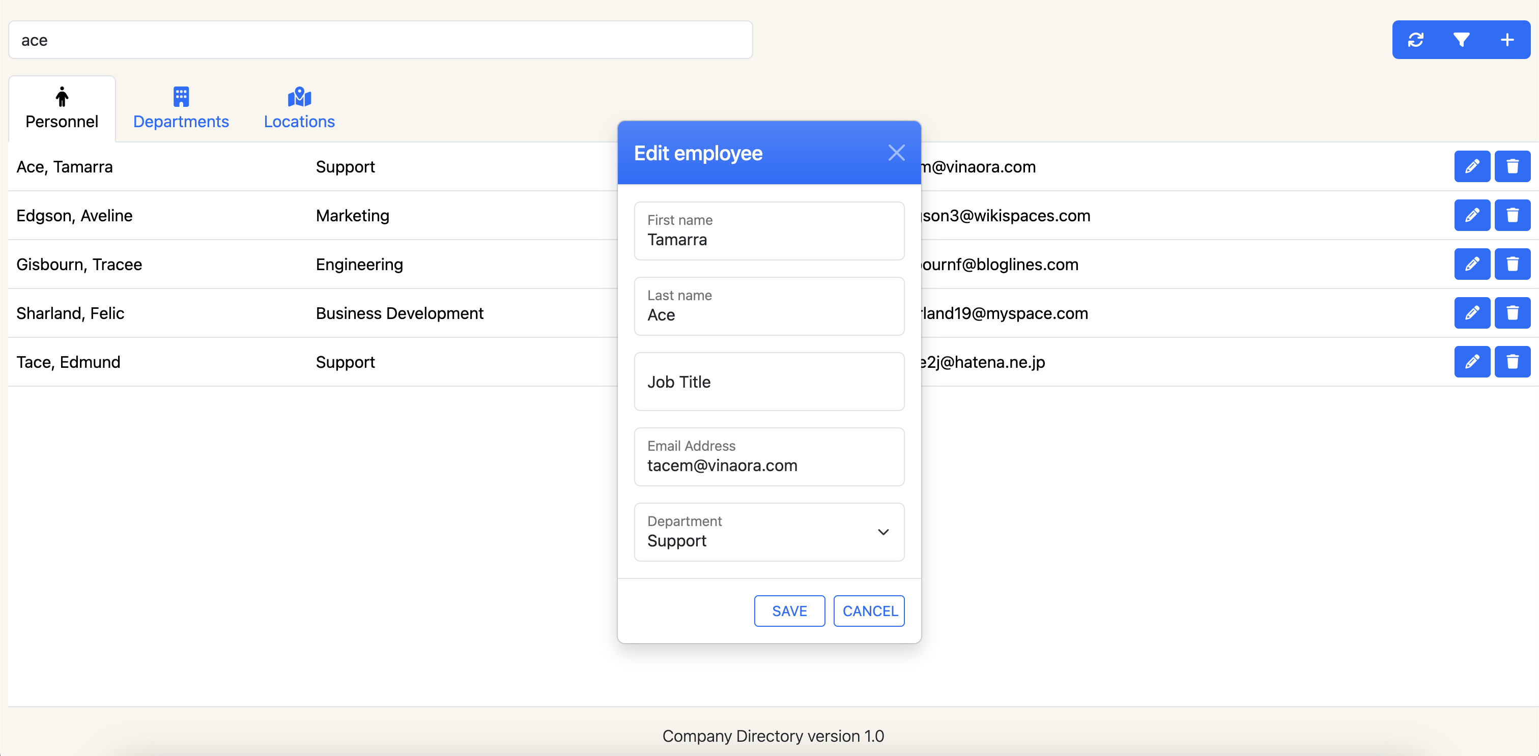This screenshot has height=756, width=1539.
Task: Click pencil icon for Tace, Edmund
Action: coord(1471,362)
